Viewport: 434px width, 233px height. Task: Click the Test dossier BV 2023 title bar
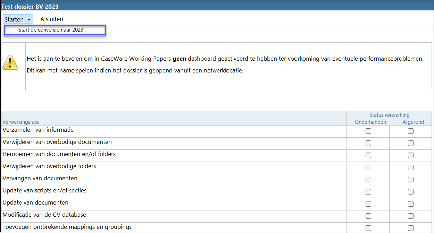coord(30,6)
